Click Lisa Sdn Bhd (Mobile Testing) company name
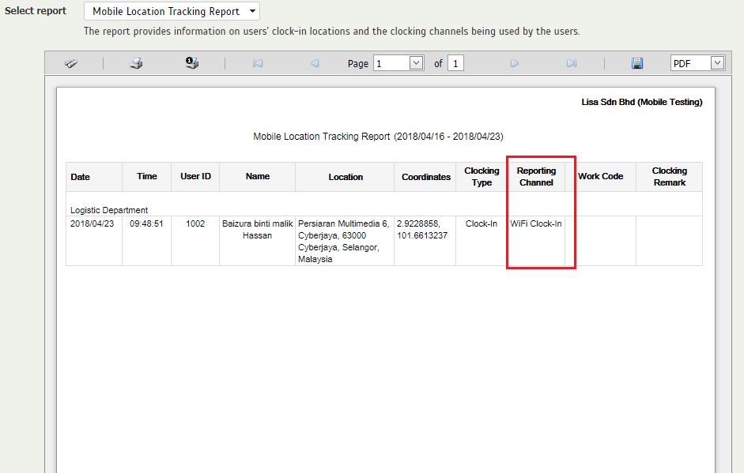744x473 pixels. 641,102
